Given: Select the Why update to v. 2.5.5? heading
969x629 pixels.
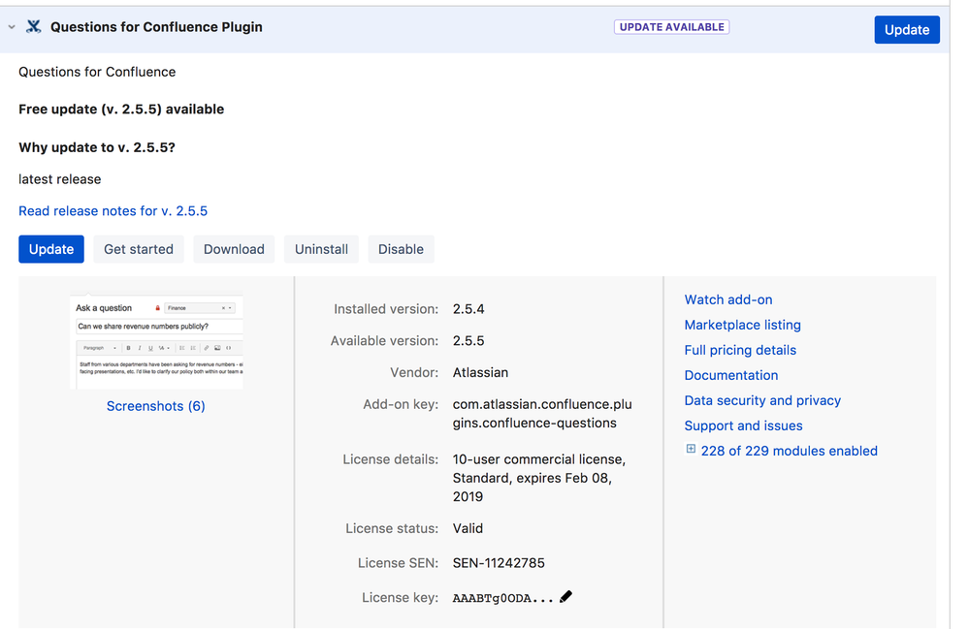Looking at the screenshot, I should 97,147.
